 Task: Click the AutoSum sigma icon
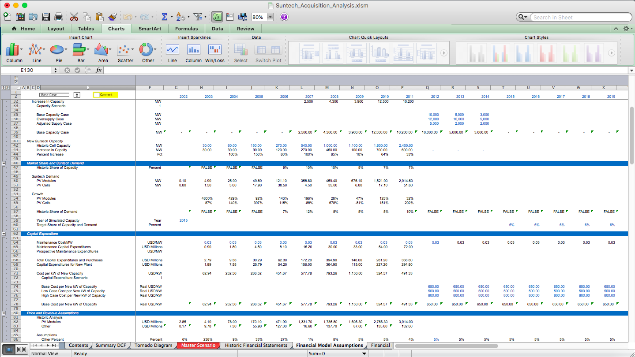coord(164,17)
